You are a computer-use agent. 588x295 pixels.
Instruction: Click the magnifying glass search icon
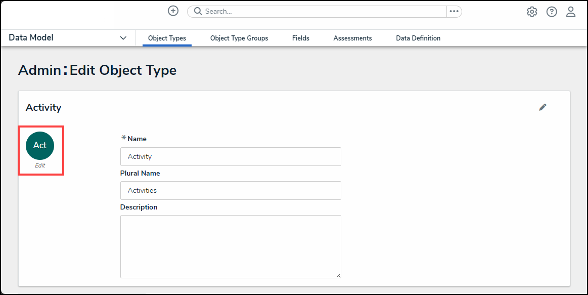pos(198,12)
